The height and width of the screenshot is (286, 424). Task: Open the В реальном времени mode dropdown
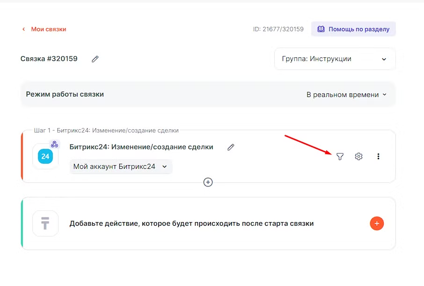point(346,95)
